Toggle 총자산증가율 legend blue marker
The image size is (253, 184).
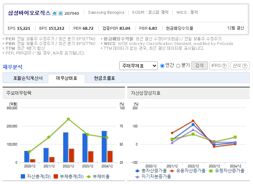tap(137, 171)
